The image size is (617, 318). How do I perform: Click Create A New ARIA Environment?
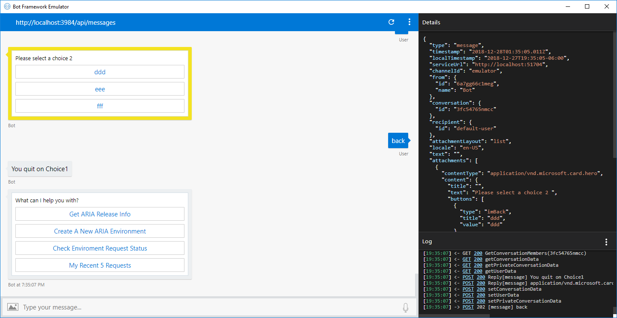(x=99, y=231)
